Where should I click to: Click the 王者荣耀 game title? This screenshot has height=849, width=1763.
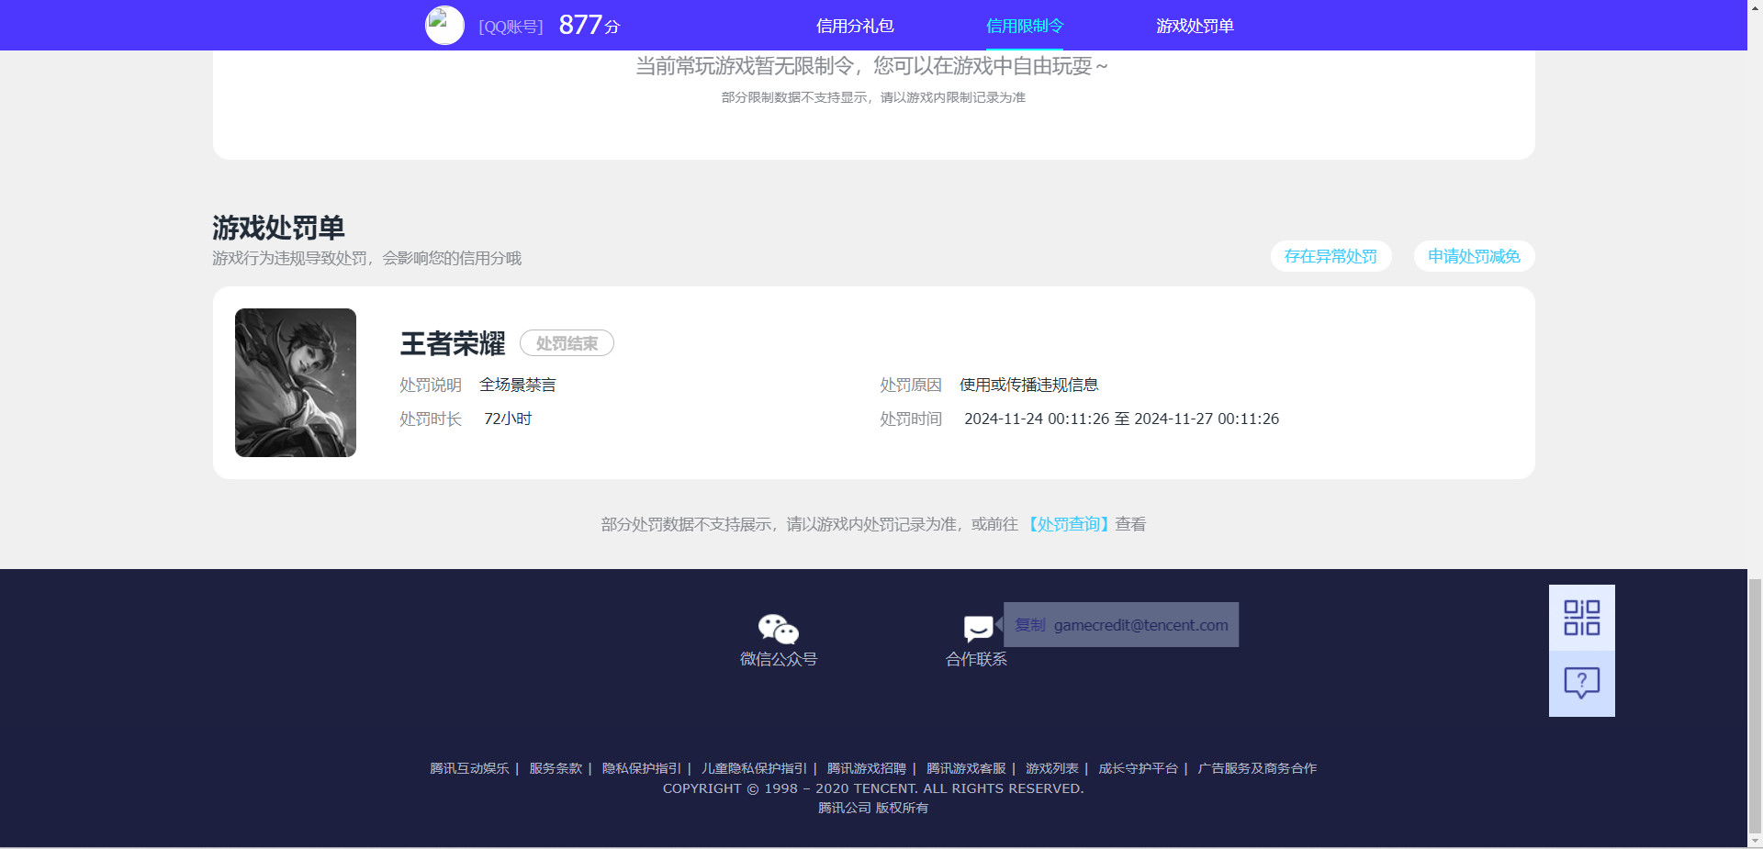tap(453, 343)
